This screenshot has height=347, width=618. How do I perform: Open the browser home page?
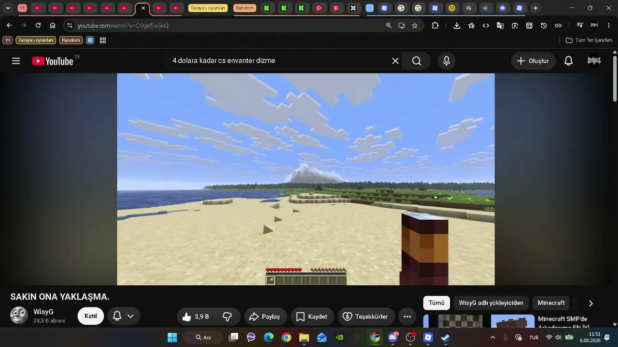tap(53, 26)
